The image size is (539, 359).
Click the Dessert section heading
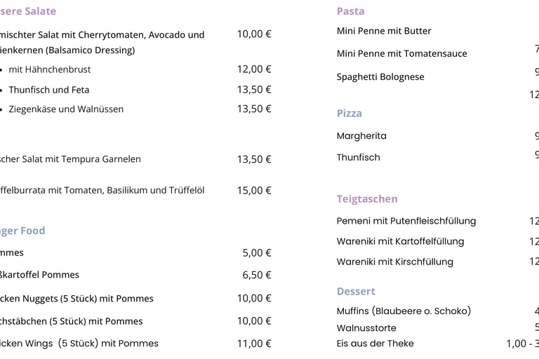[356, 291]
